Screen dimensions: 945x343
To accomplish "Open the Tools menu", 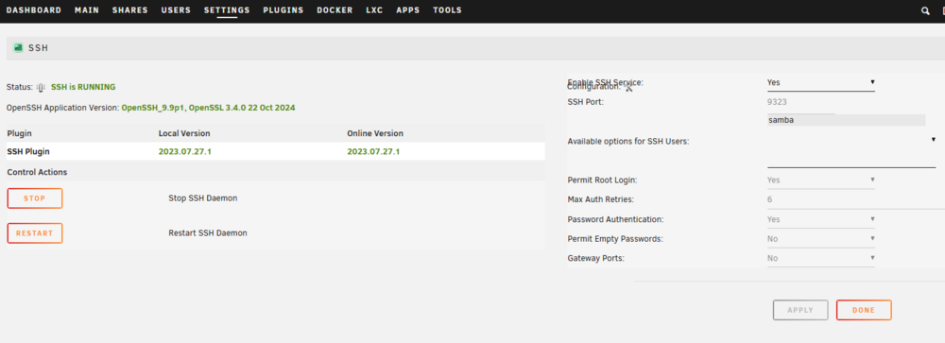I will (447, 10).
